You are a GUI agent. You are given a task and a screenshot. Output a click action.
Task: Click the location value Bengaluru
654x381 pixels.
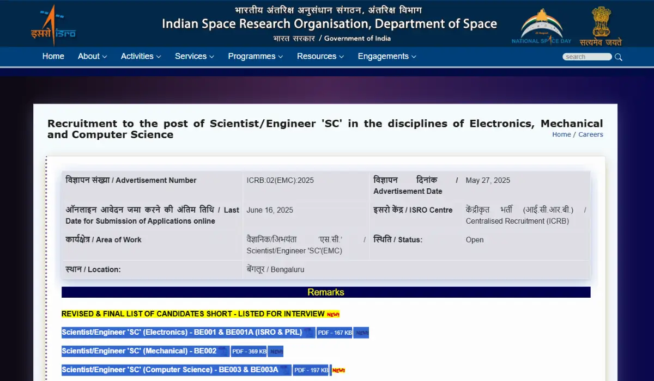coord(275,269)
